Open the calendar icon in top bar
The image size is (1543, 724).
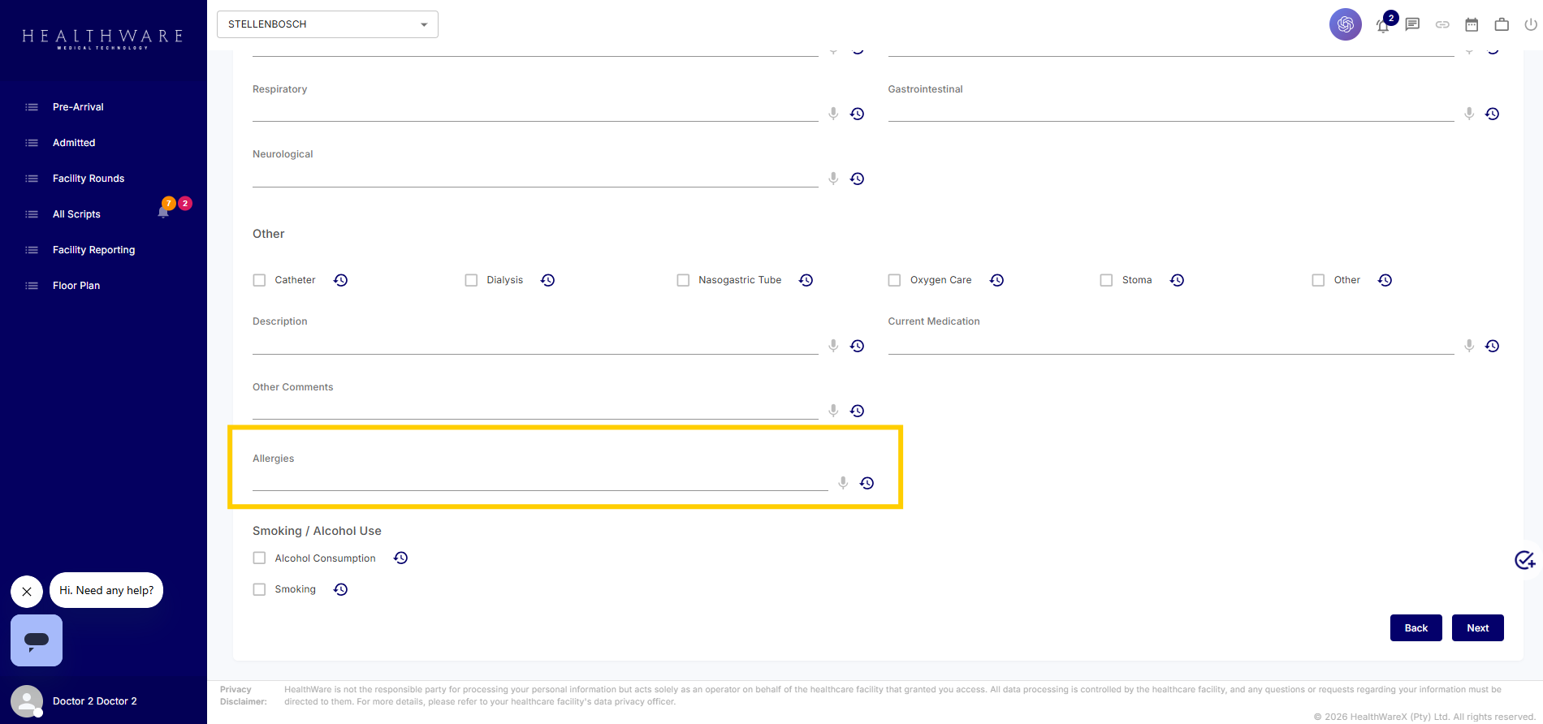tap(1472, 24)
